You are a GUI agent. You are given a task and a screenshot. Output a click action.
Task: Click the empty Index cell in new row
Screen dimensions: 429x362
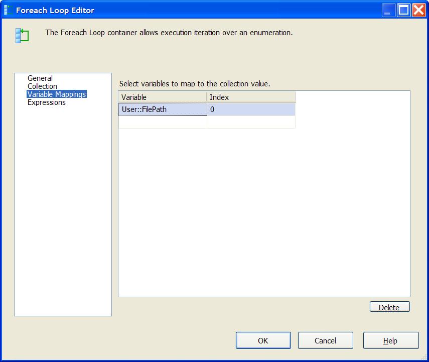click(251, 122)
